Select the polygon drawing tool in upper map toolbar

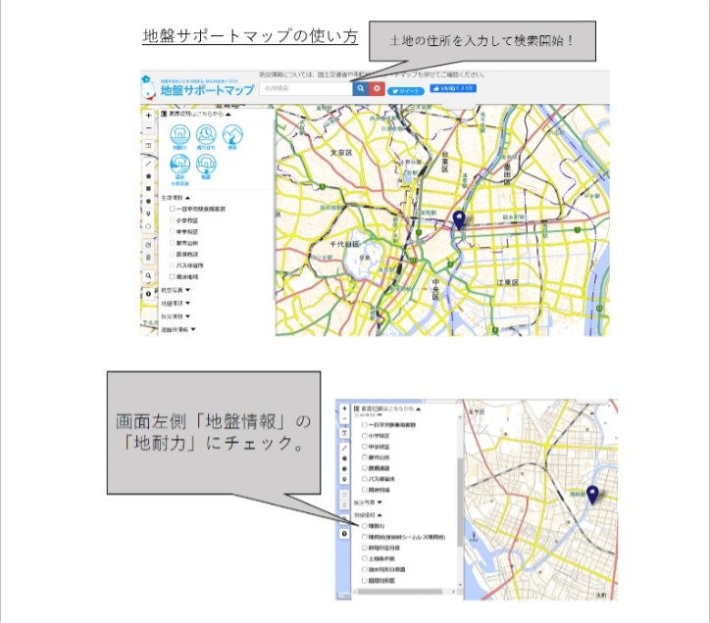[148, 176]
